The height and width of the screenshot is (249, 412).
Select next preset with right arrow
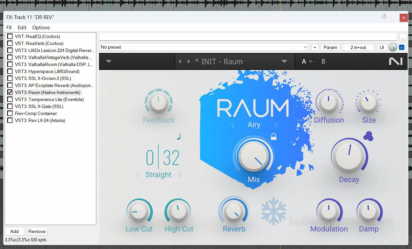tap(189, 62)
